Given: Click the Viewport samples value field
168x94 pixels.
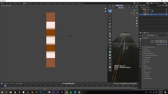Looking at the screenshot, I should point(161,42).
